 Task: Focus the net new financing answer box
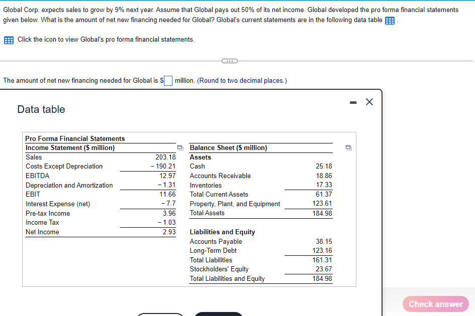click(x=168, y=81)
